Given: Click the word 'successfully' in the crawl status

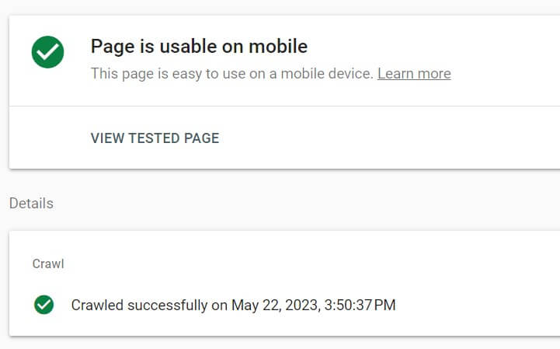Looking at the screenshot, I should coord(167,305).
